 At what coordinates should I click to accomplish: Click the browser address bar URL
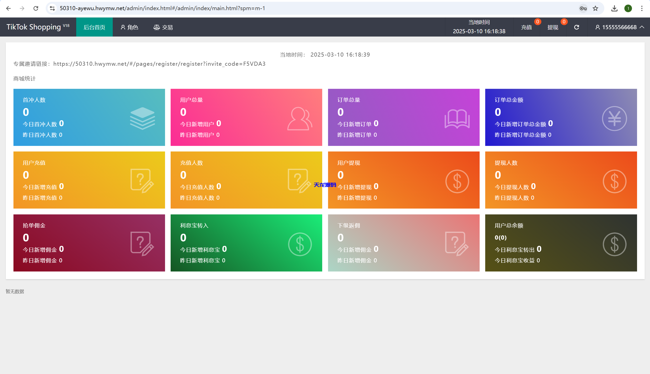(162, 8)
